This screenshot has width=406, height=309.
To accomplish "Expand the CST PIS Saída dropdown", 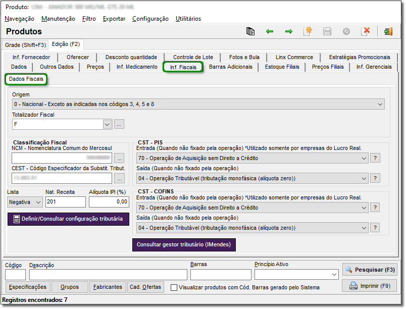I will pos(364,178).
